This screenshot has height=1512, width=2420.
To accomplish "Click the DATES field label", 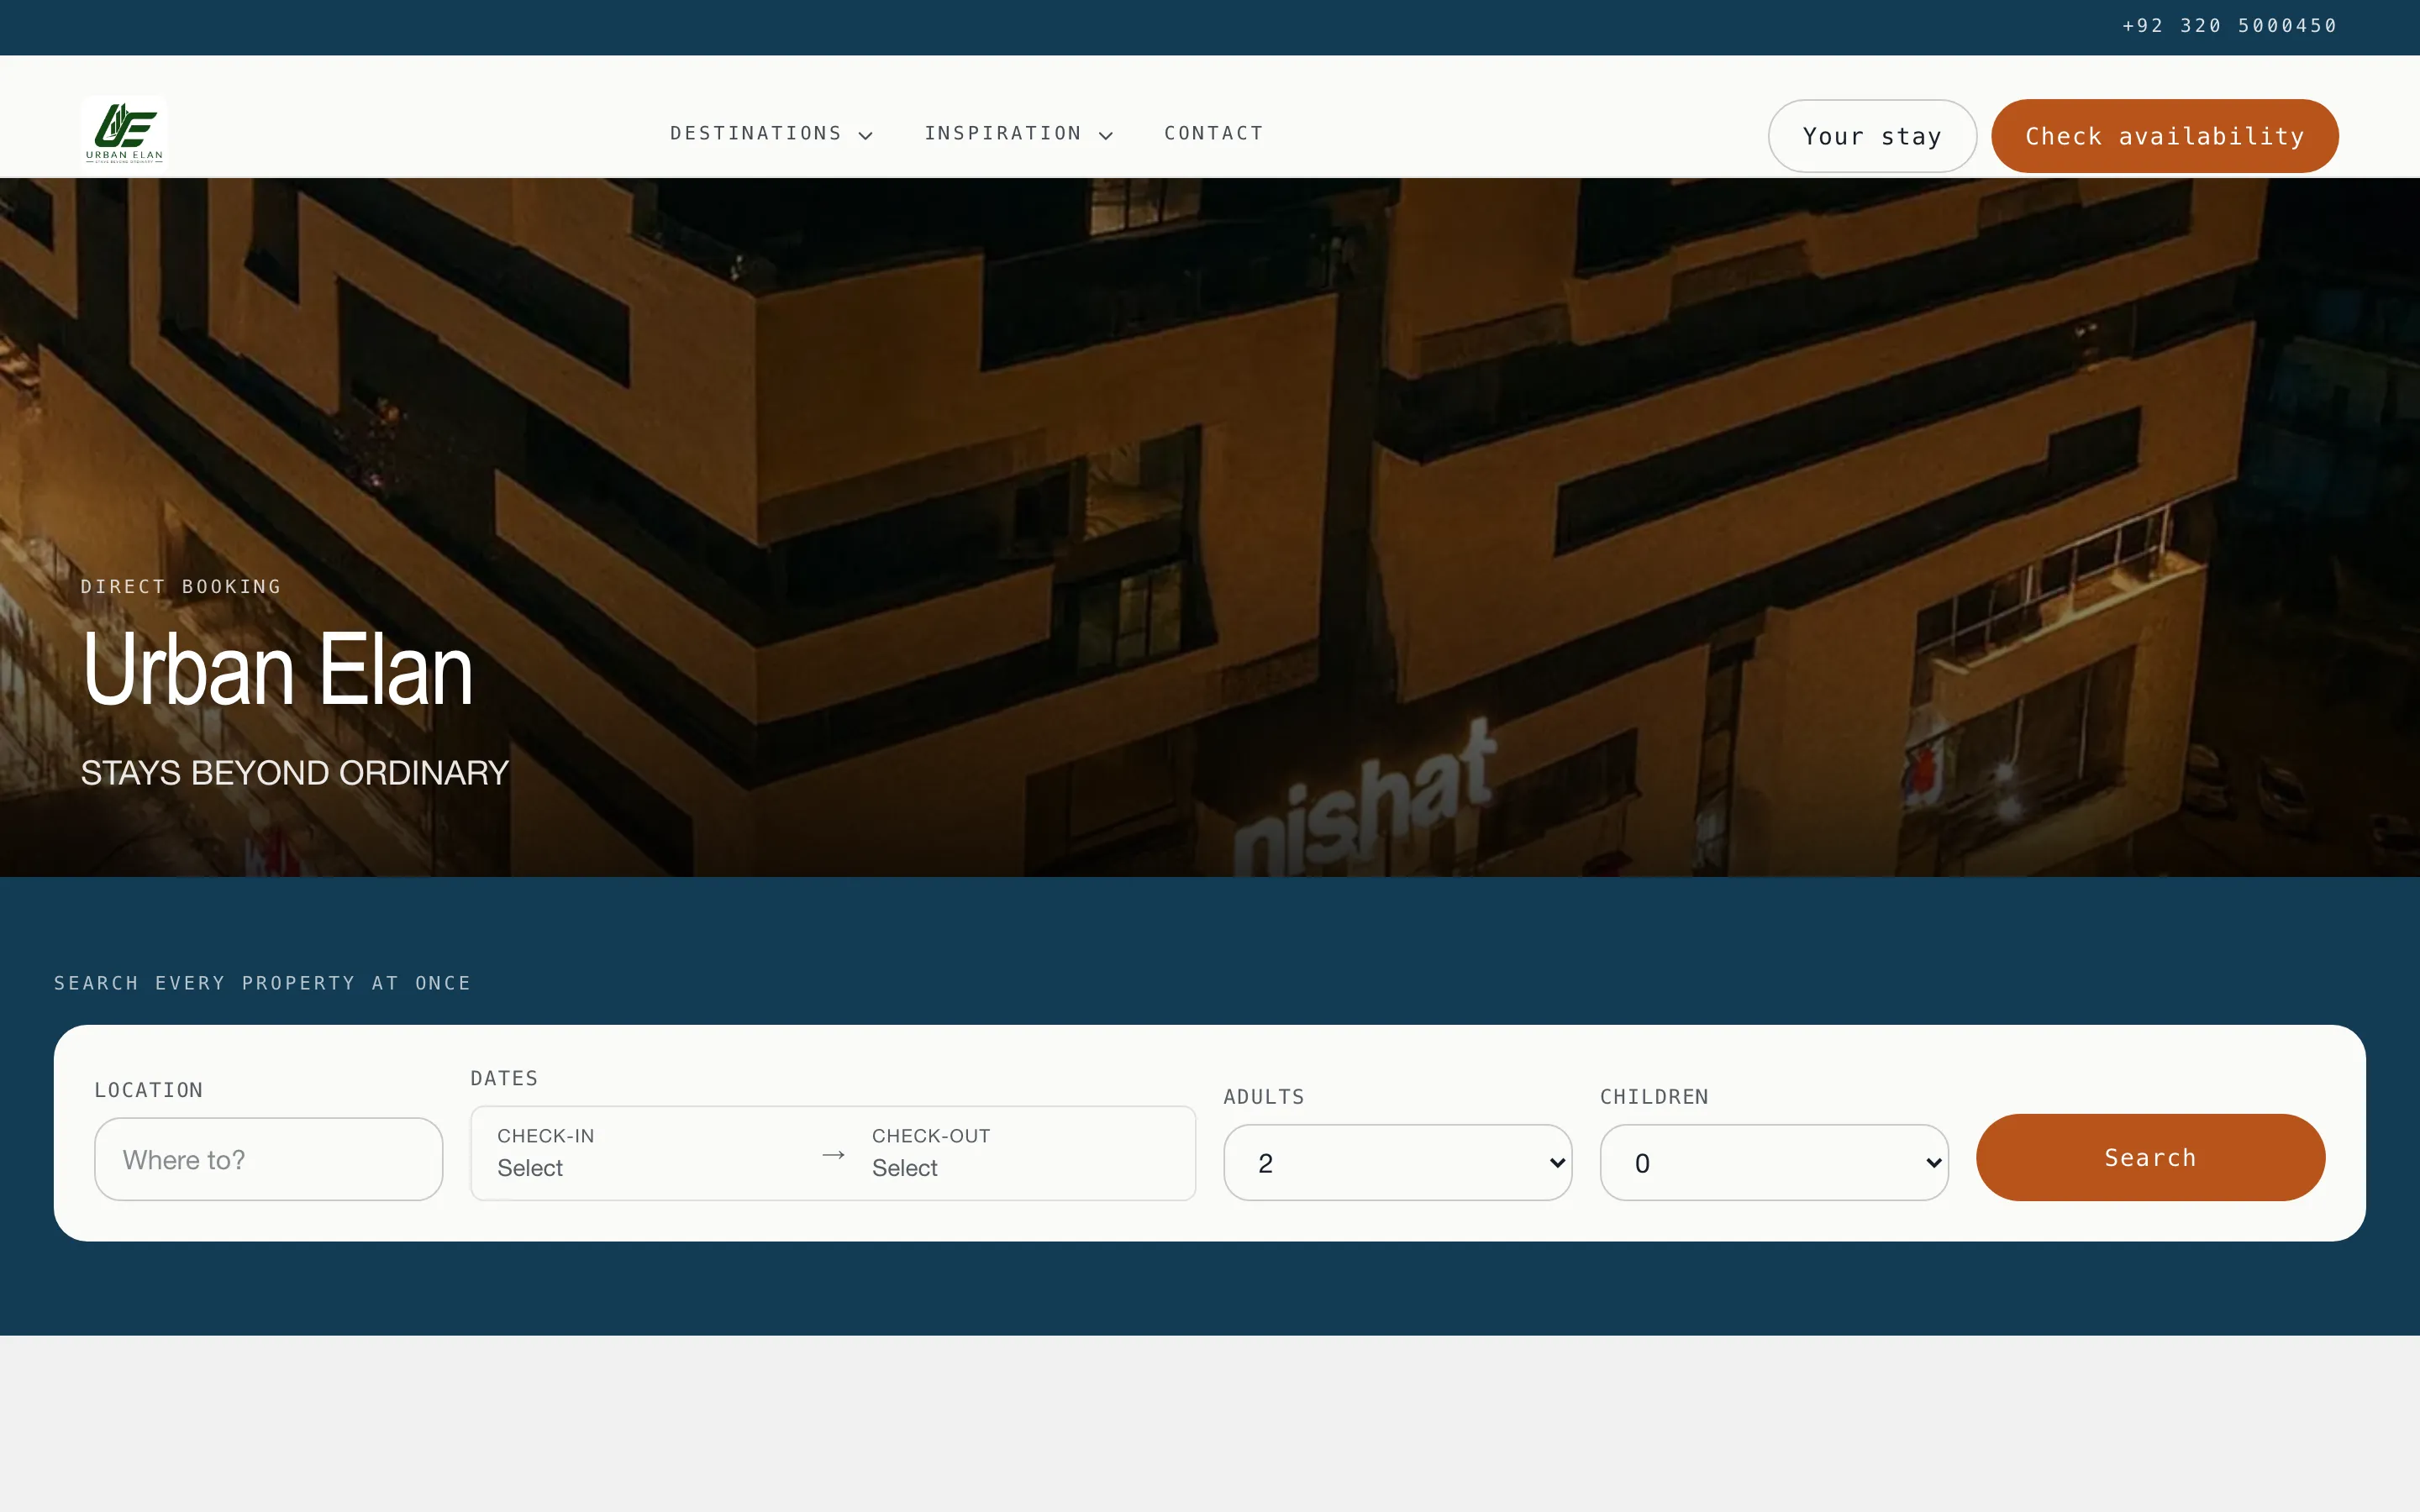I will (x=504, y=1078).
